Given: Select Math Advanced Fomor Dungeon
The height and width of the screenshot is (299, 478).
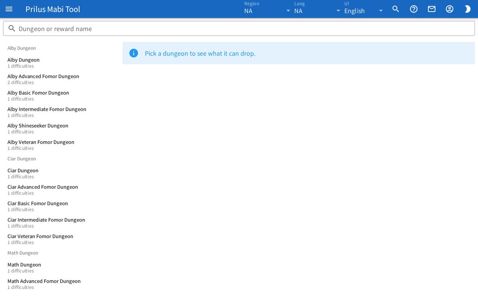Looking at the screenshot, I should [x=60, y=284].
